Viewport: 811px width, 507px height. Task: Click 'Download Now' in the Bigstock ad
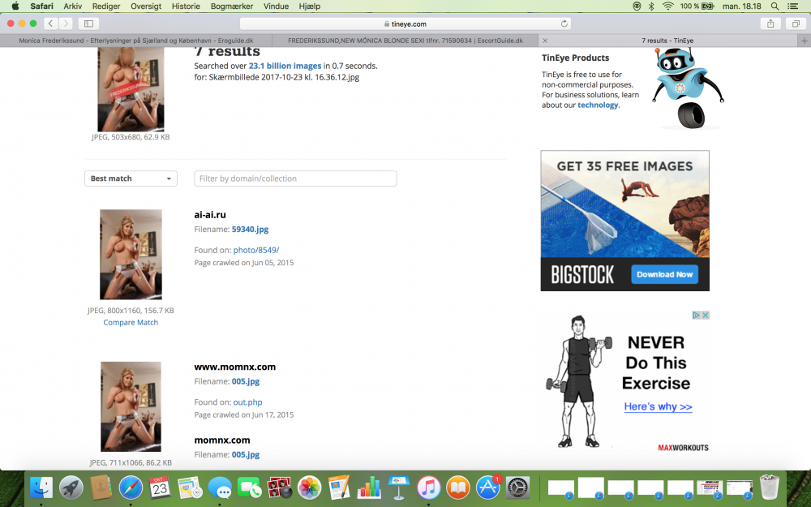(665, 274)
